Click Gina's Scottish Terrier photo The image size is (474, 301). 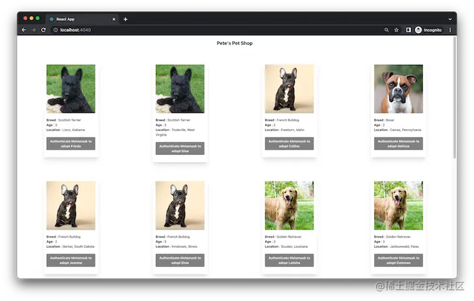point(180,89)
